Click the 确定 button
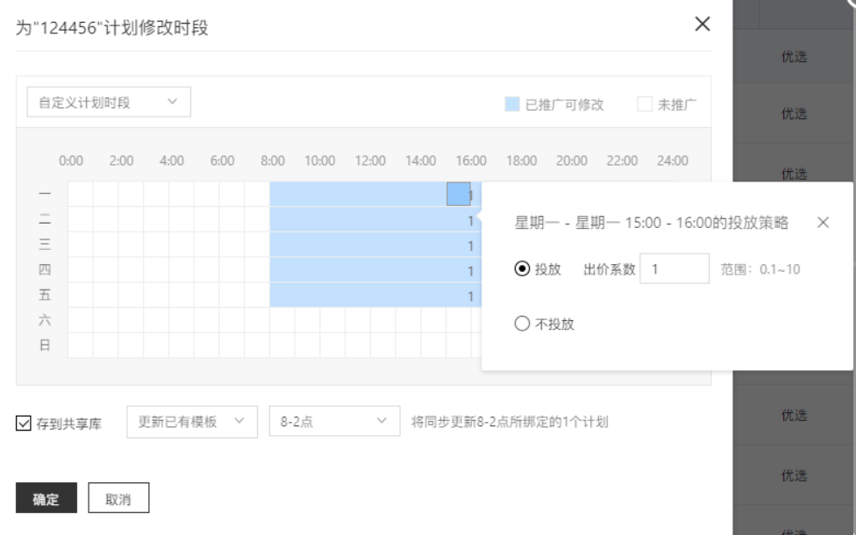The height and width of the screenshot is (535, 856). [x=46, y=498]
